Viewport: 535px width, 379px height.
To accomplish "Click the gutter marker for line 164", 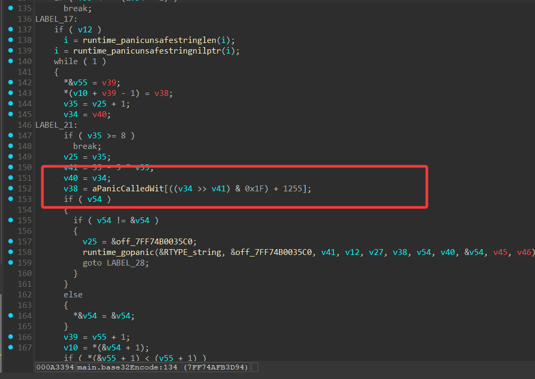I will tap(11, 316).
